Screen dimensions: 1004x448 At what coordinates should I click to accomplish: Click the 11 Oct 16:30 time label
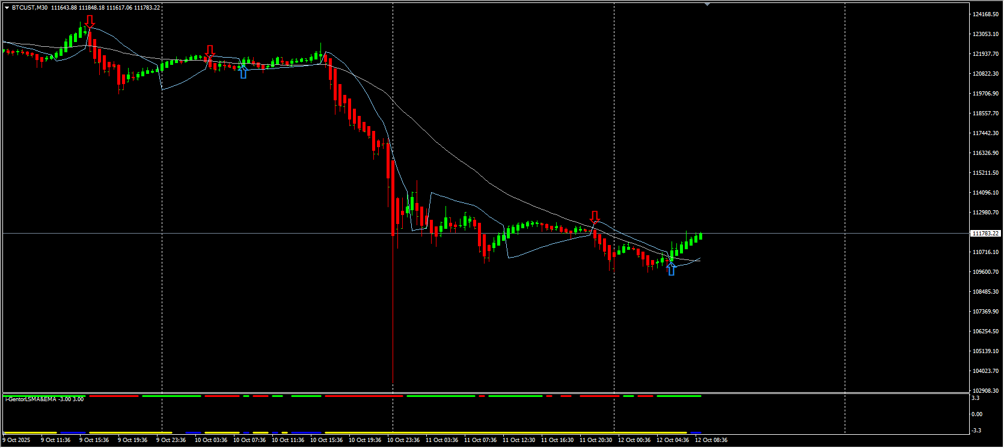pyautogui.click(x=557, y=440)
